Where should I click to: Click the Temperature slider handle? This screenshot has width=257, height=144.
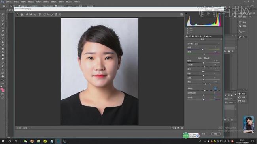click(x=202, y=49)
